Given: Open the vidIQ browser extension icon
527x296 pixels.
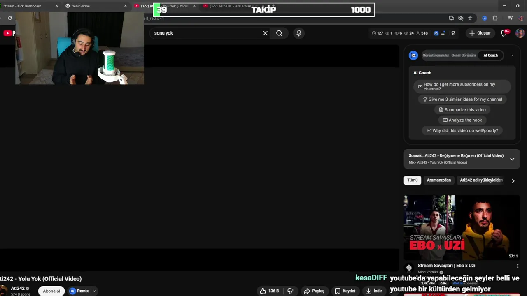Looking at the screenshot, I should pyautogui.click(x=485, y=18).
